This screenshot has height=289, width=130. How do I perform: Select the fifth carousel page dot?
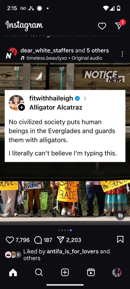click(x=71, y=230)
